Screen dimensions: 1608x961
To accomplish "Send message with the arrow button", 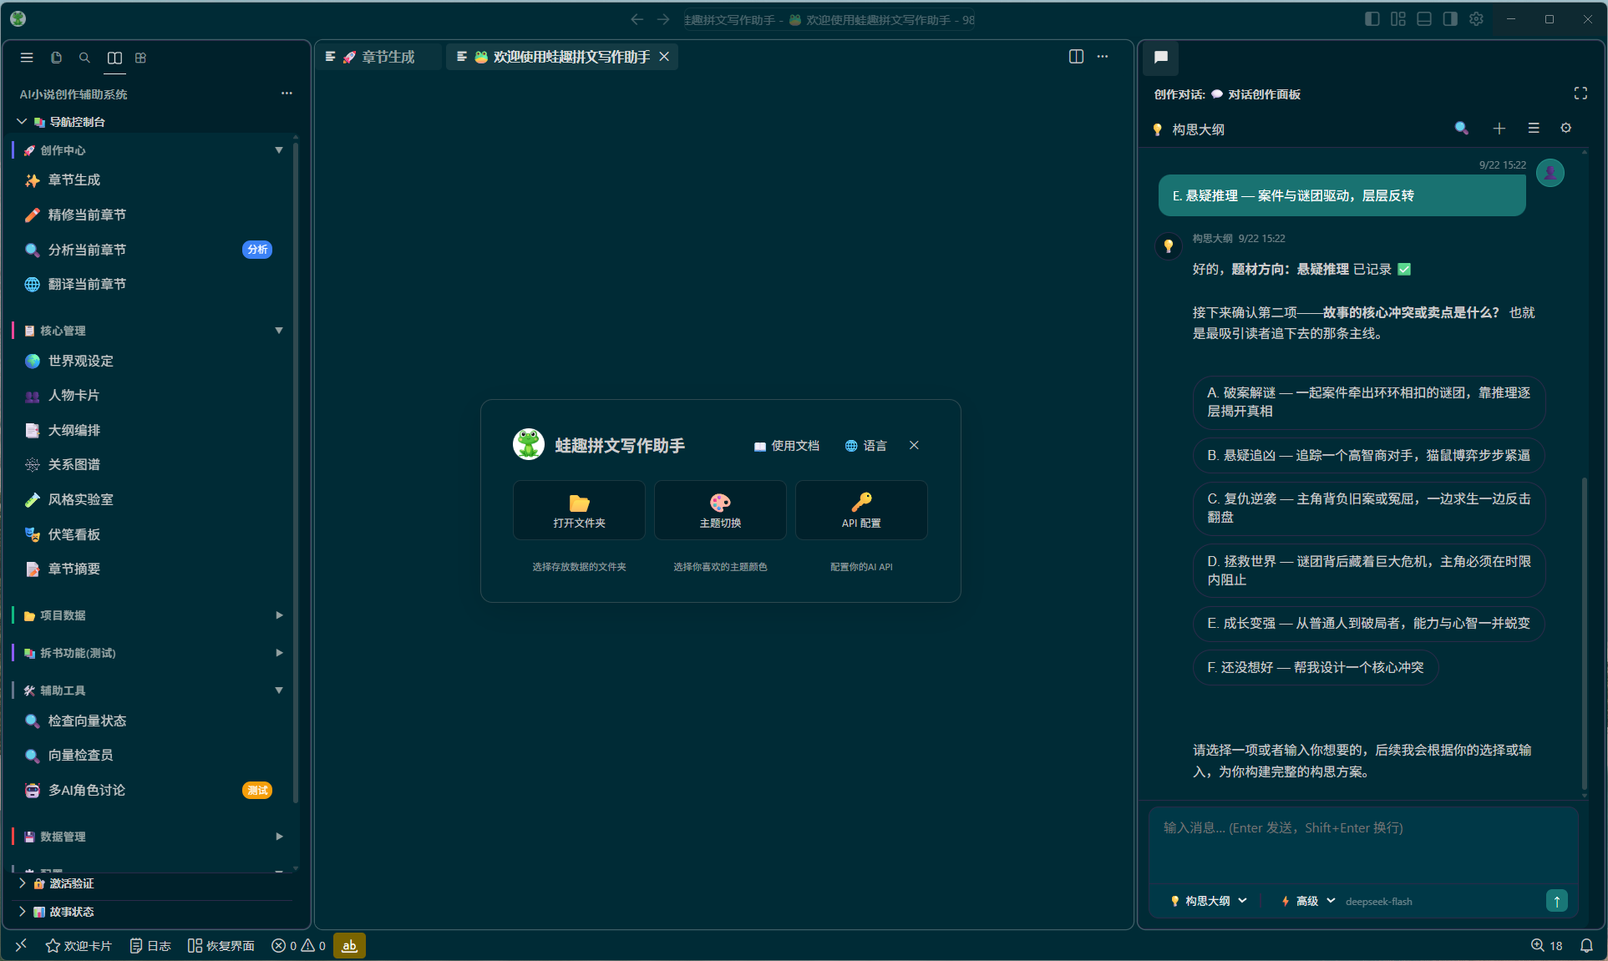I will (1557, 901).
